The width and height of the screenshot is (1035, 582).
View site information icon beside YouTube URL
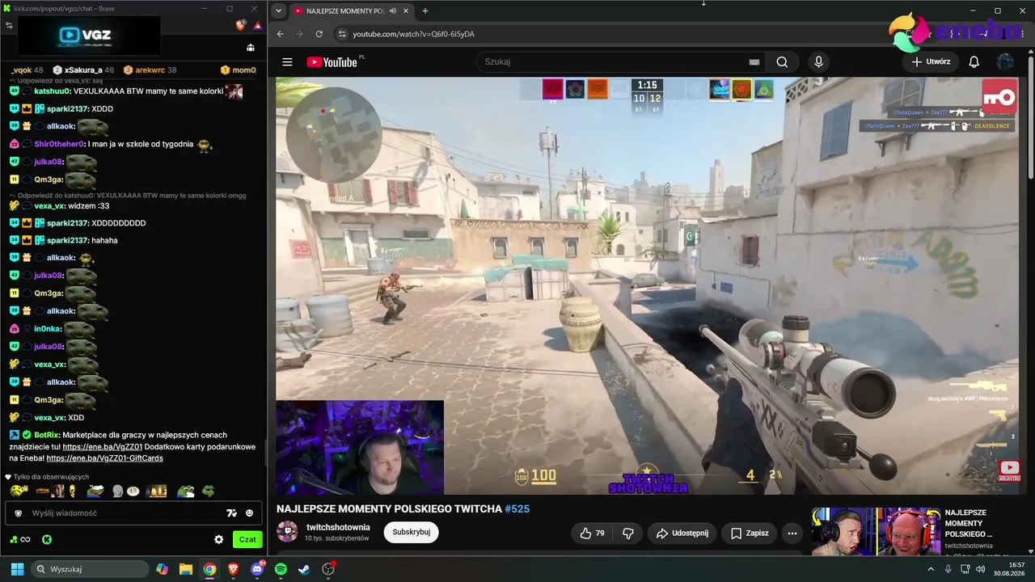pyautogui.click(x=342, y=34)
